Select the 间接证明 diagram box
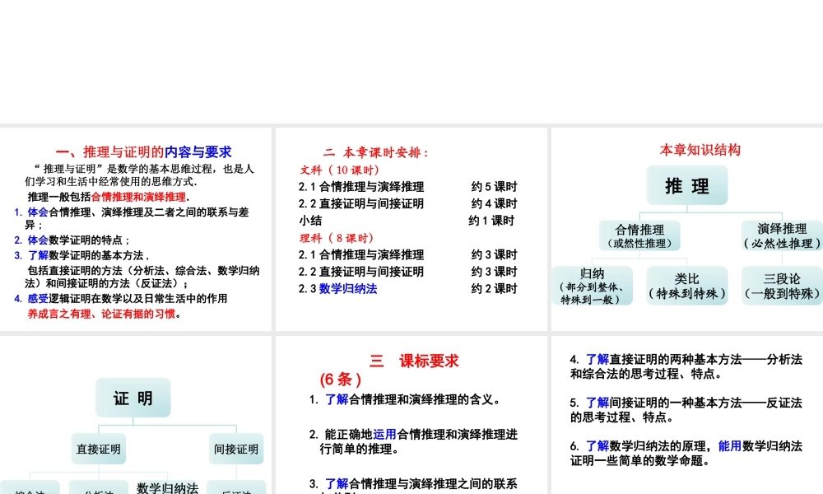This screenshot has width=823, height=494. click(236, 449)
